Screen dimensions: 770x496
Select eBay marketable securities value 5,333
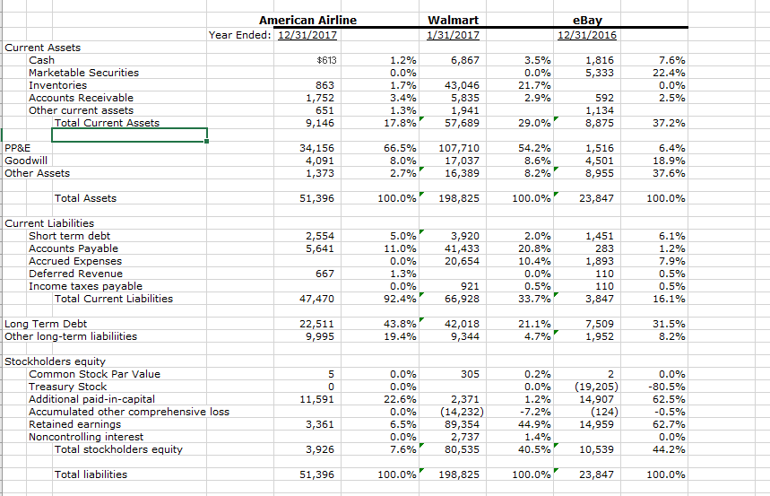600,73
